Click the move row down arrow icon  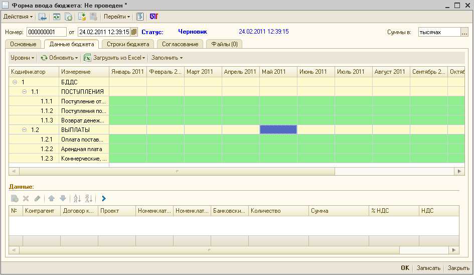[63, 199]
